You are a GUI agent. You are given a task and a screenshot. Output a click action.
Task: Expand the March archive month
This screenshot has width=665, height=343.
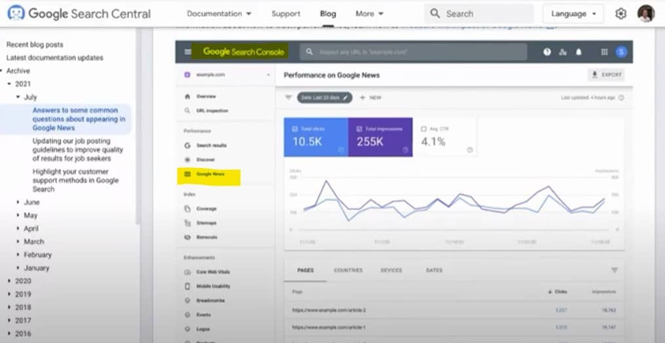tap(18, 241)
